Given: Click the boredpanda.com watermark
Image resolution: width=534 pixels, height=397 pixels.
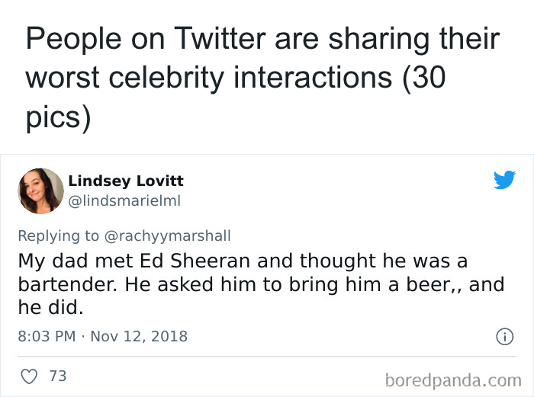Looking at the screenshot, I should (452, 379).
